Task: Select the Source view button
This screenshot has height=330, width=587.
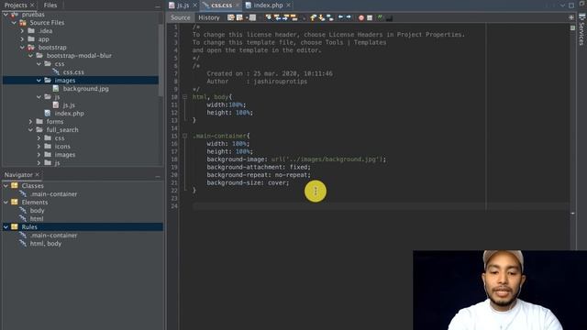Action: (x=180, y=17)
